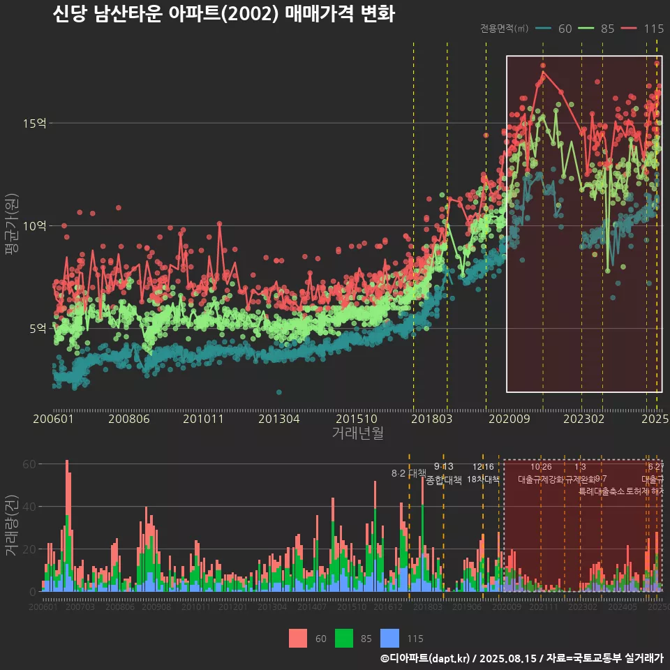Click the green 85 swatch in bottom legend
This screenshot has width=670, height=670.
pos(344,639)
